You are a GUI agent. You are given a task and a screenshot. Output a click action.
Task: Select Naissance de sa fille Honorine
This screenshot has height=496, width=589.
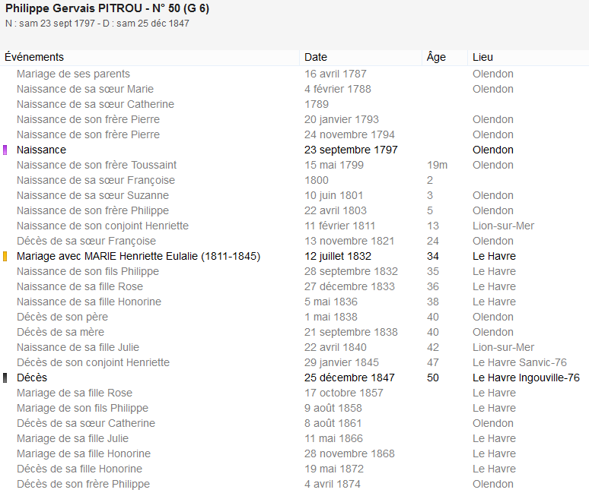pyautogui.click(x=294, y=302)
